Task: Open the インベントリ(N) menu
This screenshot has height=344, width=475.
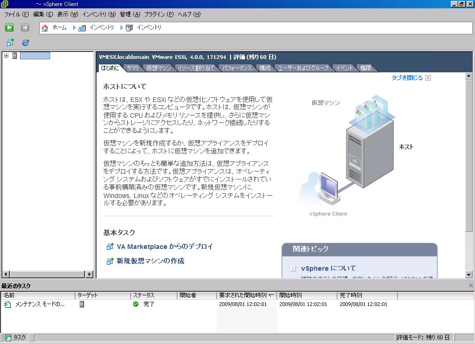Action: click(x=99, y=14)
